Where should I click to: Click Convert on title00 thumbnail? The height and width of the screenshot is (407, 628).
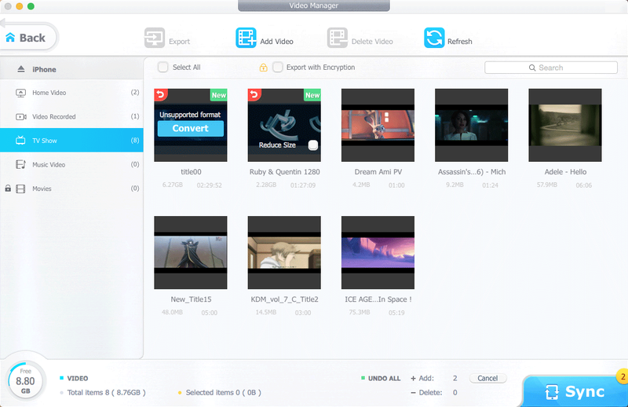191,128
